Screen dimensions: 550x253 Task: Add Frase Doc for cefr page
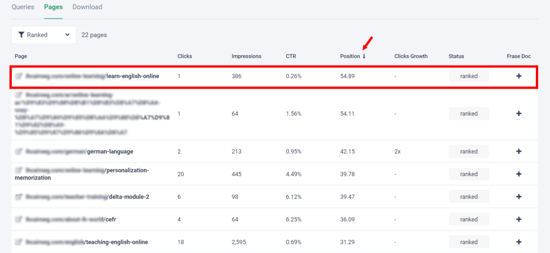coord(519,219)
